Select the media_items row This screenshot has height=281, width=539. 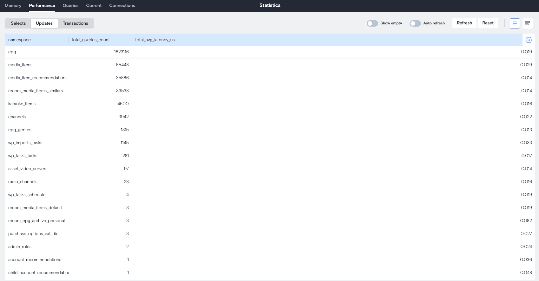coord(20,65)
